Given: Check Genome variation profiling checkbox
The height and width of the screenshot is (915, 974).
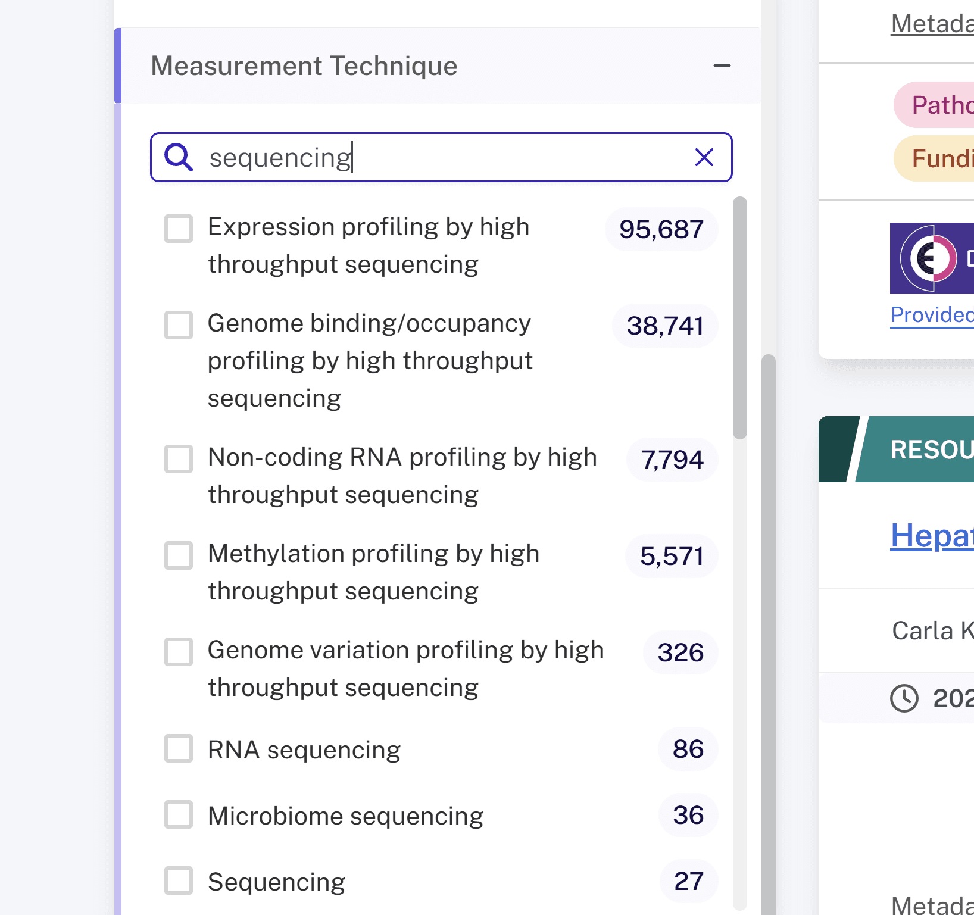Looking at the screenshot, I should click(179, 652).
